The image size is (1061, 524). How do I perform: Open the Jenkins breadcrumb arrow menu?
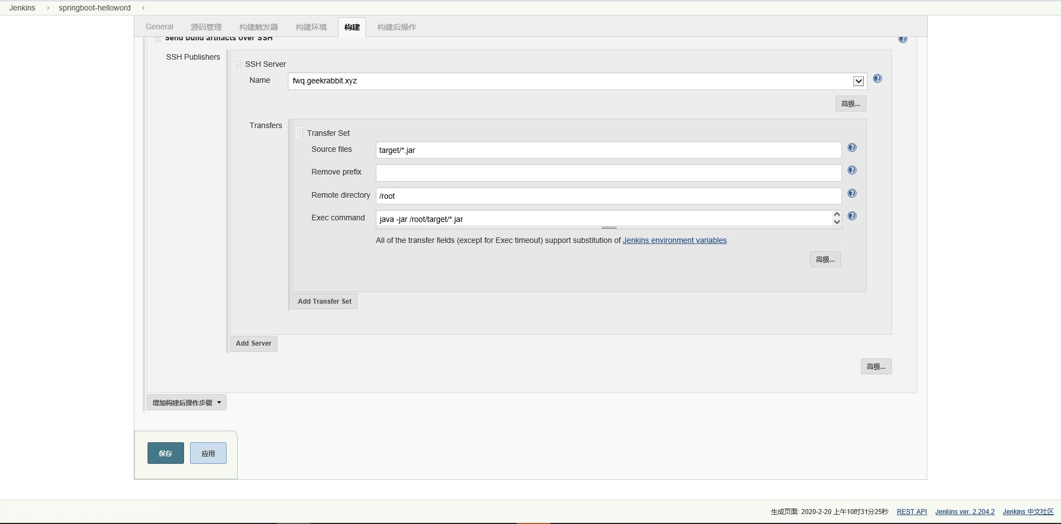[48, 8]
